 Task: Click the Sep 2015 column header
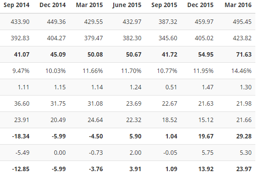pos(164,5)
